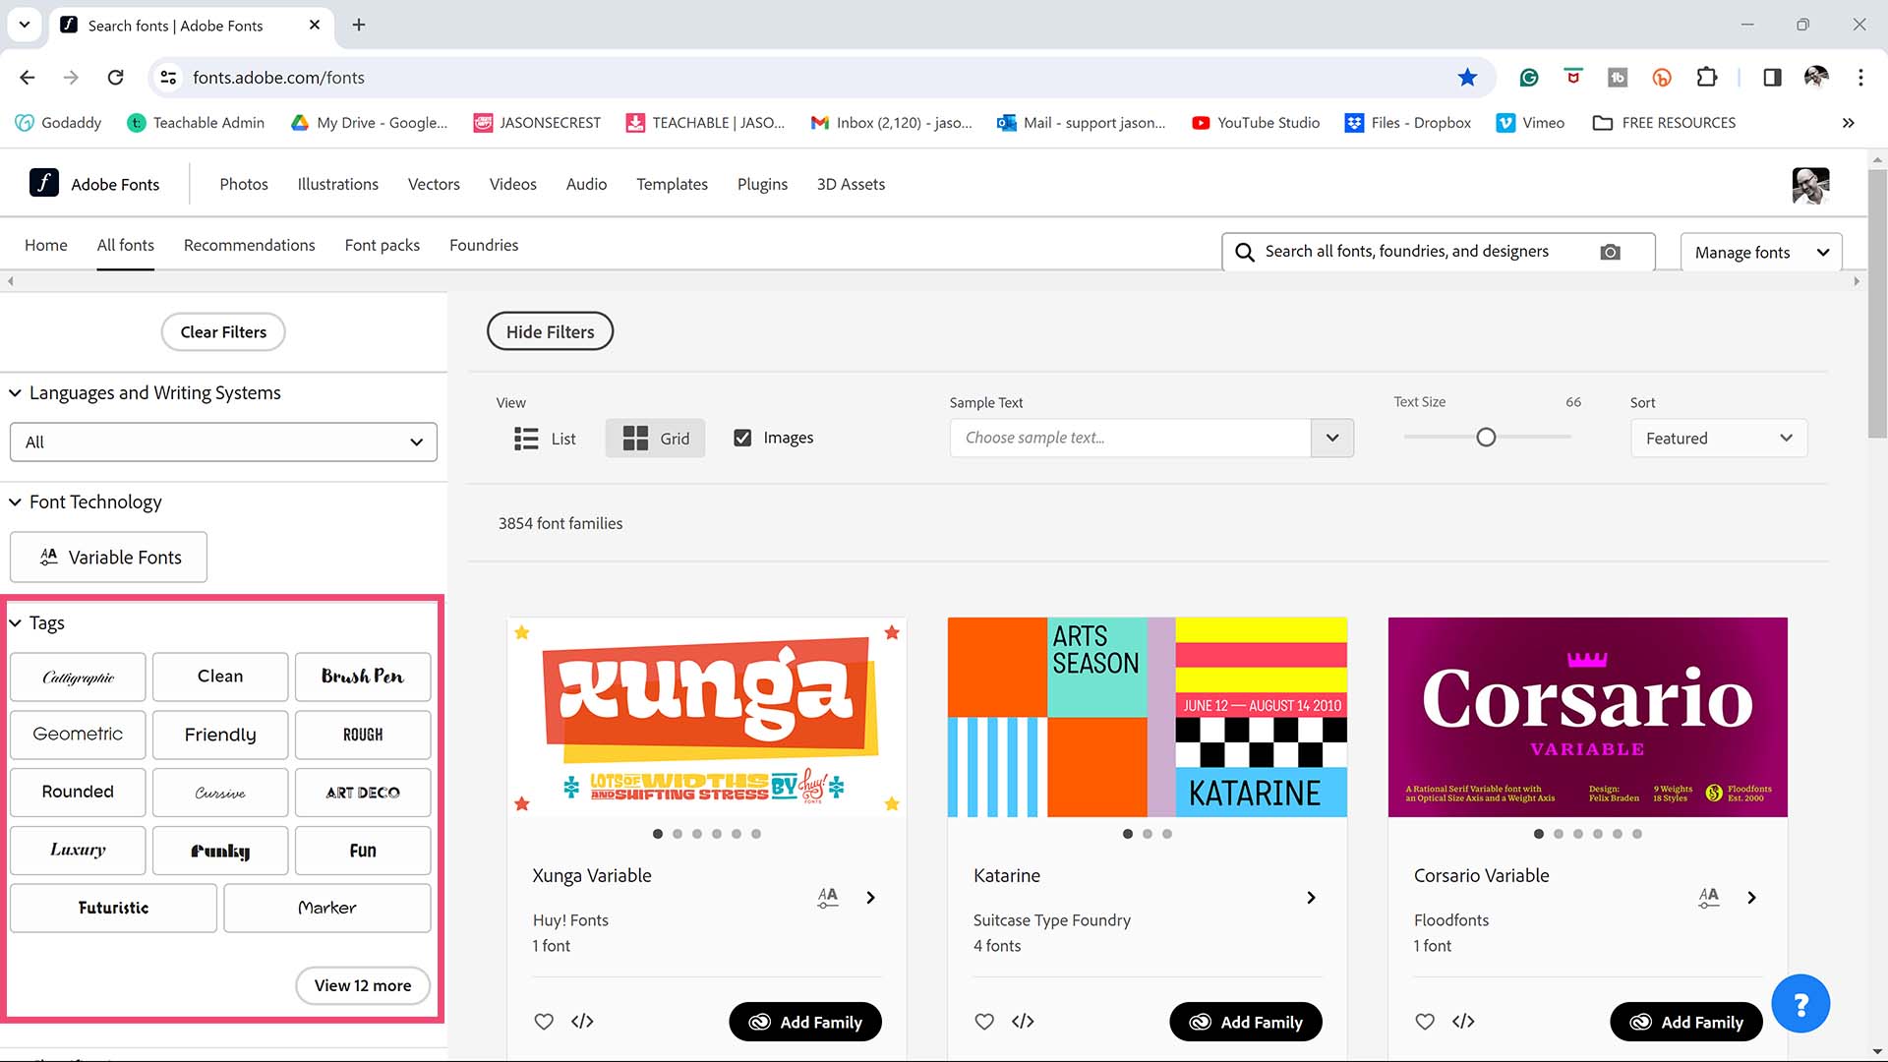
Task: Open the Sample Text dropdown arrow
Action: point(1332,439)
